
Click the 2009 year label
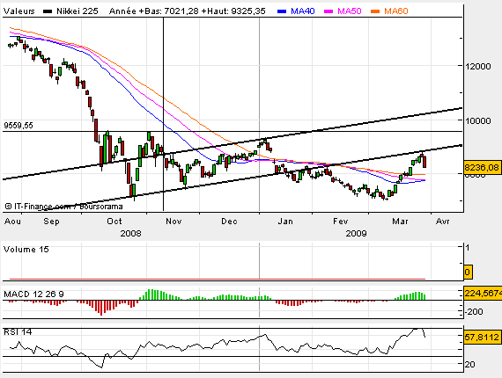356,234
